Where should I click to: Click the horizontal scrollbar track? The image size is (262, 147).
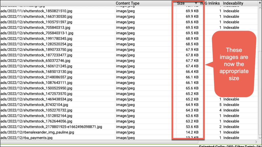tap(128, 142)
